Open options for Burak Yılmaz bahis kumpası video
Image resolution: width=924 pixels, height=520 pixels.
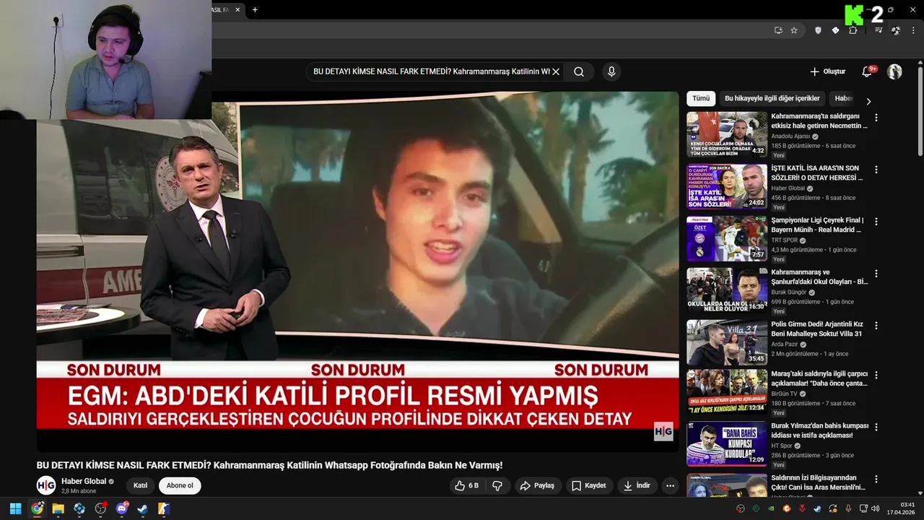[876, 427]
